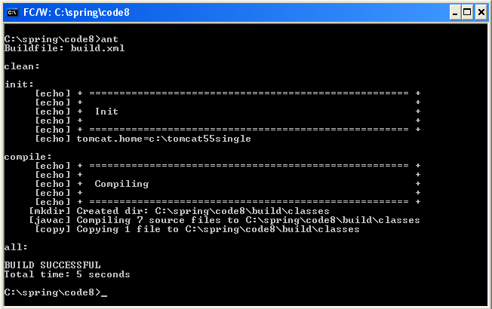
Task: Click the [javac] Compiling 7 source files line
Action: click(x=224, y=220)
